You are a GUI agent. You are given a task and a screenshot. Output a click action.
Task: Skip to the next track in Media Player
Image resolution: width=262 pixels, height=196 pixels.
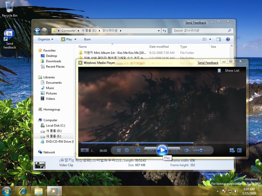174,150
